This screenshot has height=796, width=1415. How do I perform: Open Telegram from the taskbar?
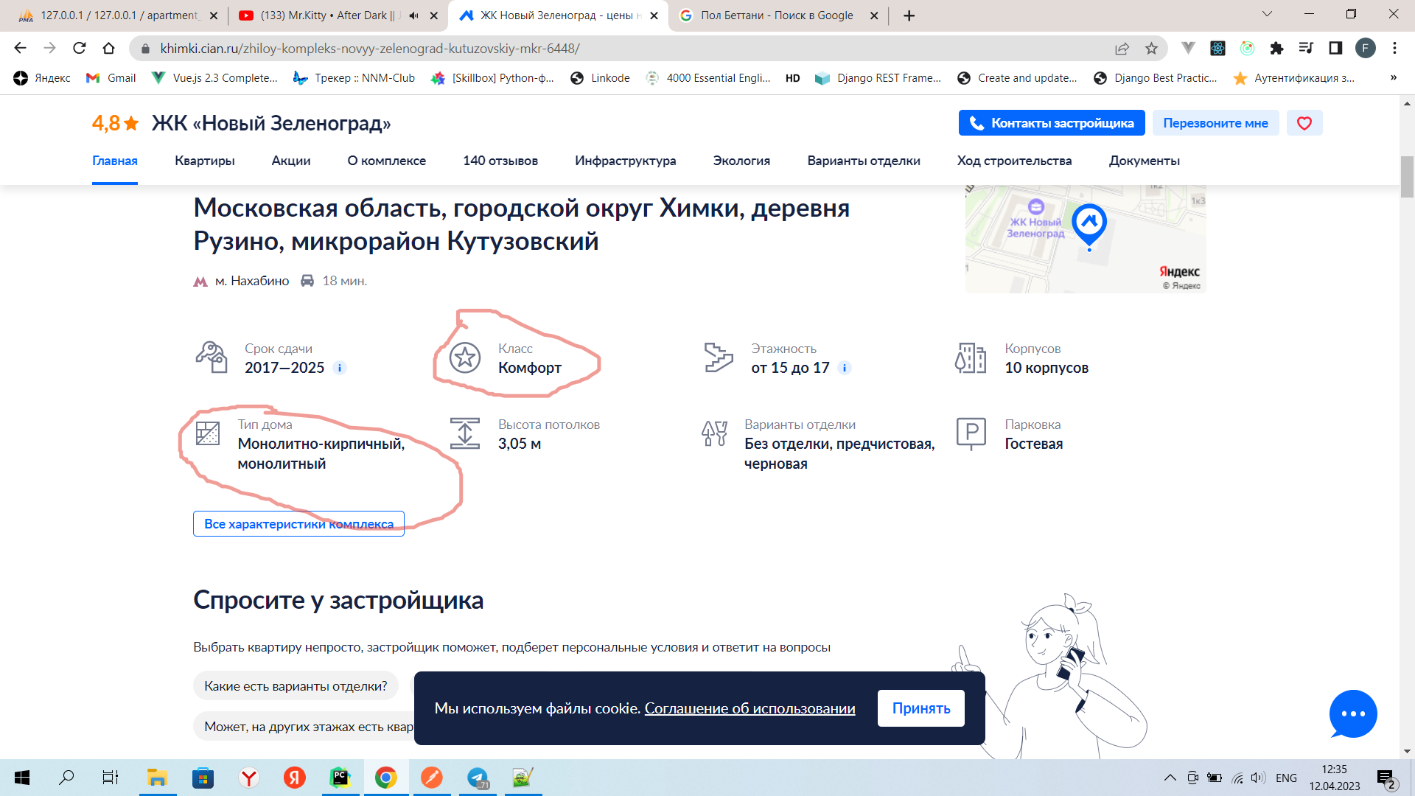tap(478, 778)
